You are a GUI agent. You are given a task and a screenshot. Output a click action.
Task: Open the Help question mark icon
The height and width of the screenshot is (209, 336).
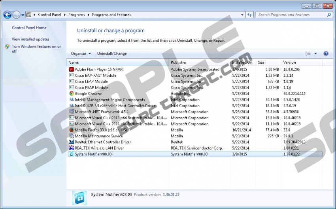click(x=326, y=54)
